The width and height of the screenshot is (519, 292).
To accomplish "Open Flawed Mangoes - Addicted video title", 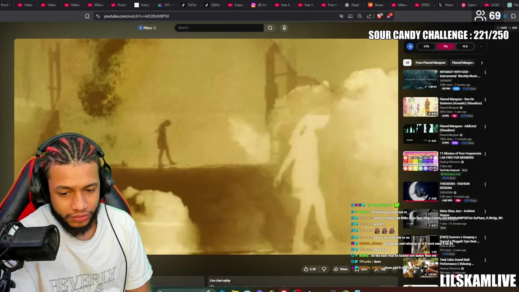I will [458, 128].
